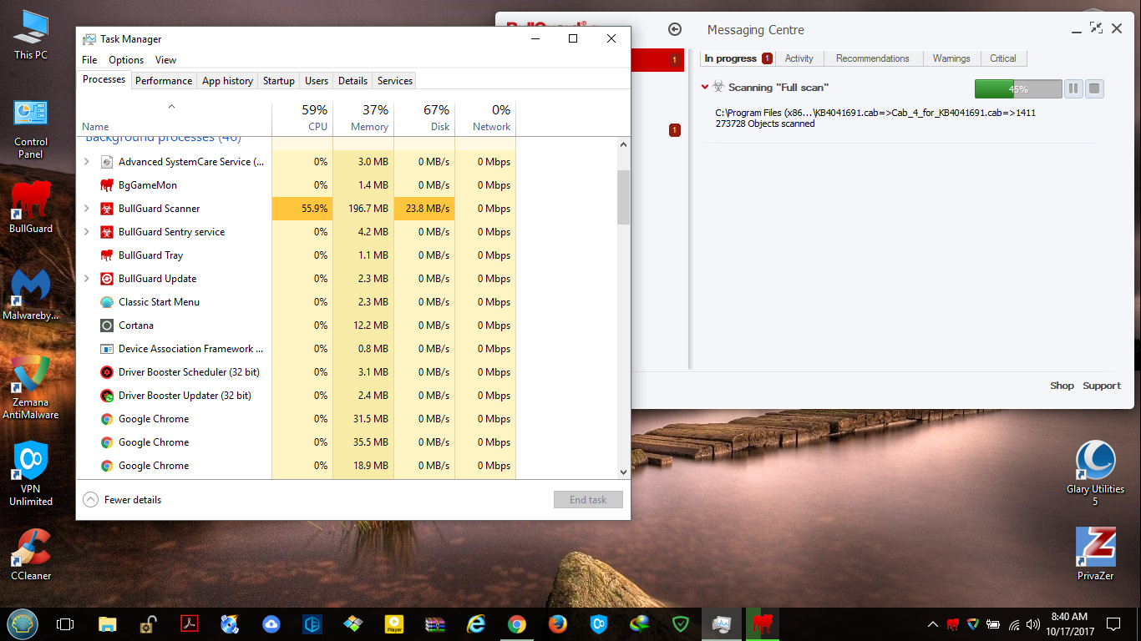Click the biohazard icon beside Scanning "Full scan"

tap(718, 87)
